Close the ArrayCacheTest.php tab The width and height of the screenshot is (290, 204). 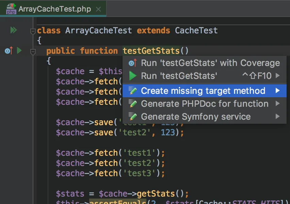[98, 9]
